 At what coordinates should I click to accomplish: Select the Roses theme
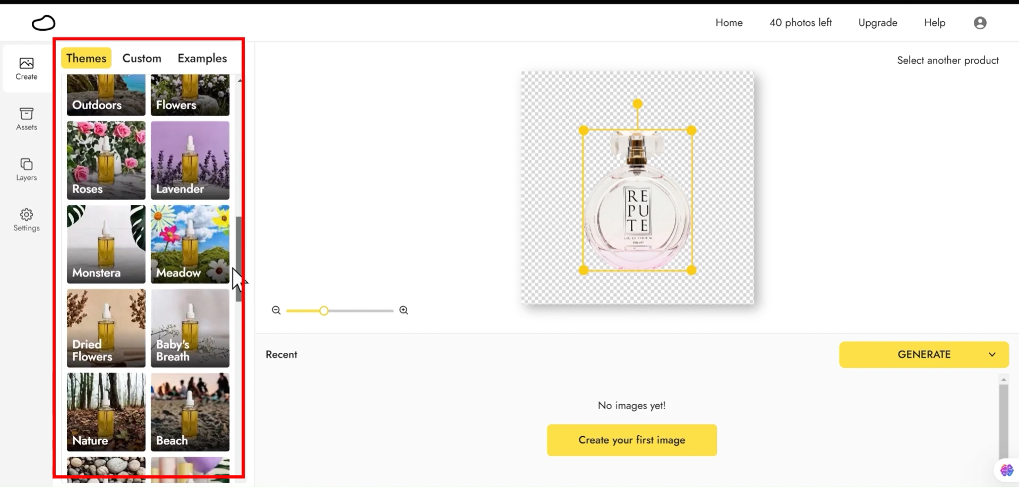pyautogui.click(x=106, y=160)
